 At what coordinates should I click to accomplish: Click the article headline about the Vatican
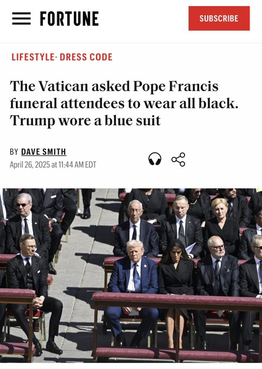tap(124, 103)
